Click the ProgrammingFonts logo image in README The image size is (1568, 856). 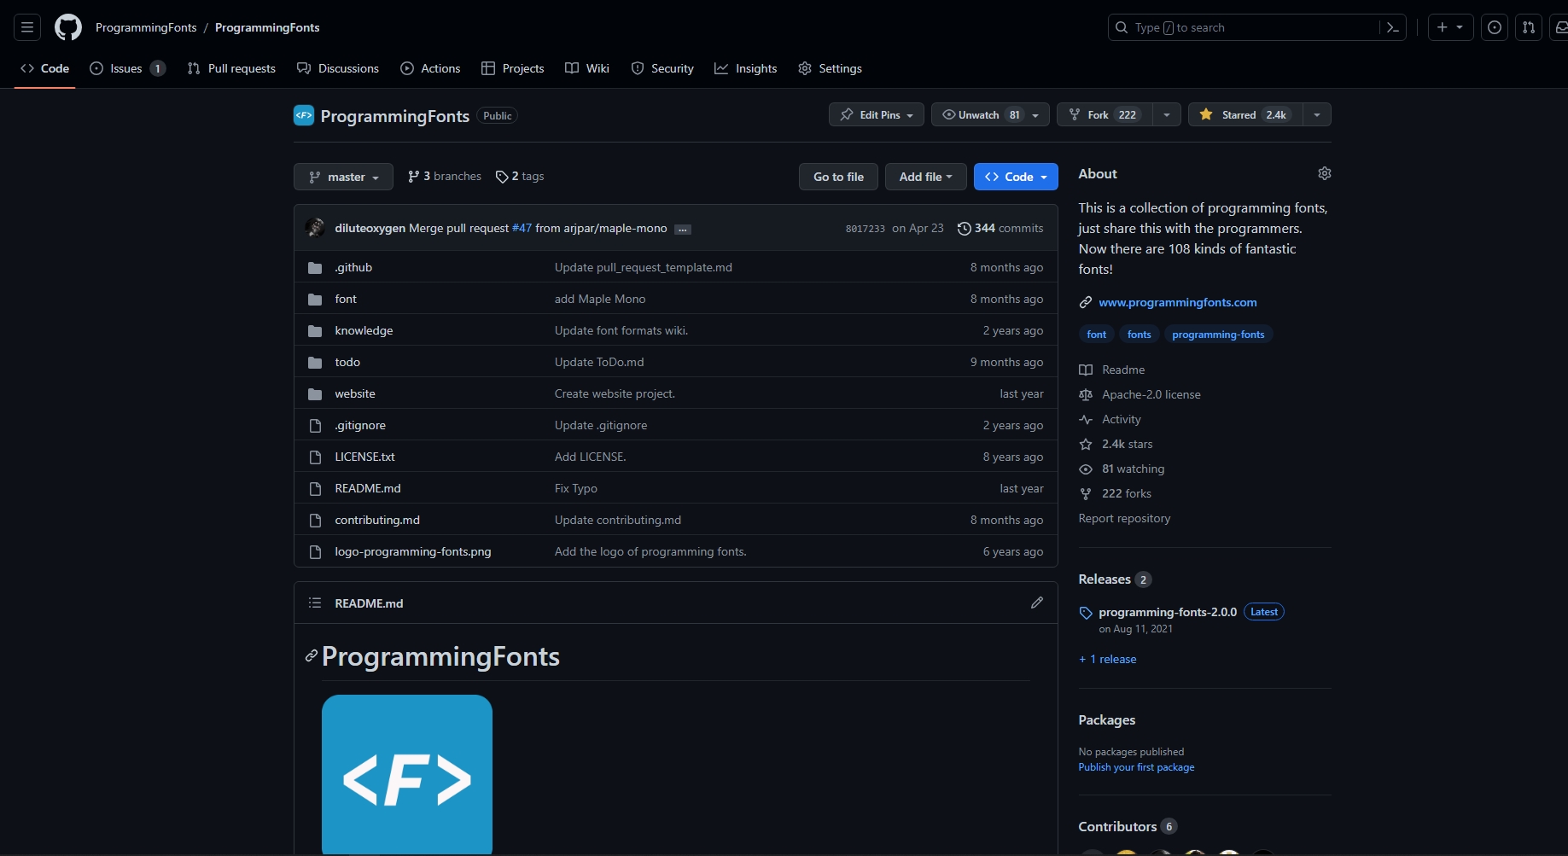[407, 774]
